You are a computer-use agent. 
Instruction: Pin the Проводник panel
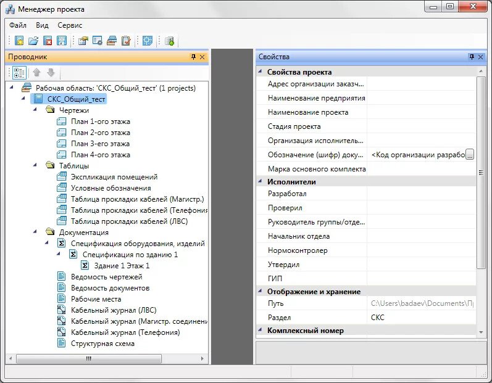pyautogui.click(x=193, y=57)
